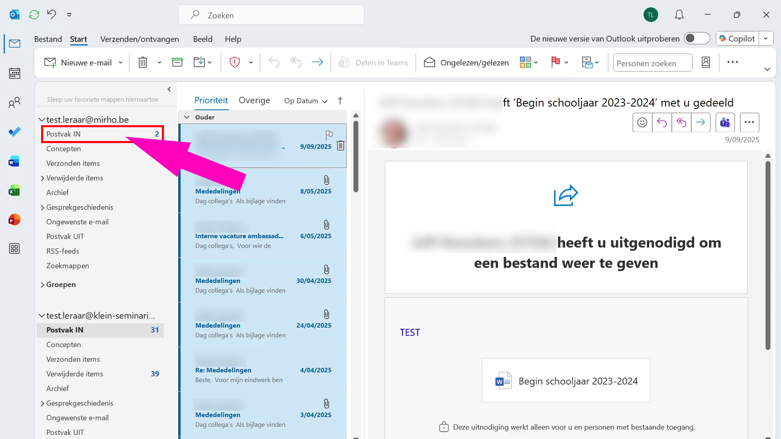Switch to the Overige inbox tab

254,100
